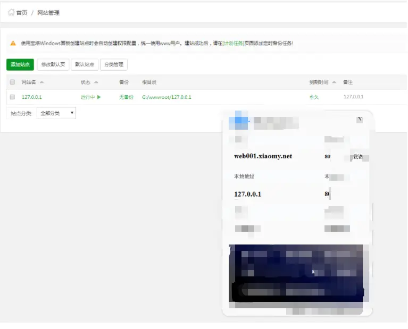
Task: Click the 本地地址 label in popup
Action: pyautogui.click(x=244, y=176)
